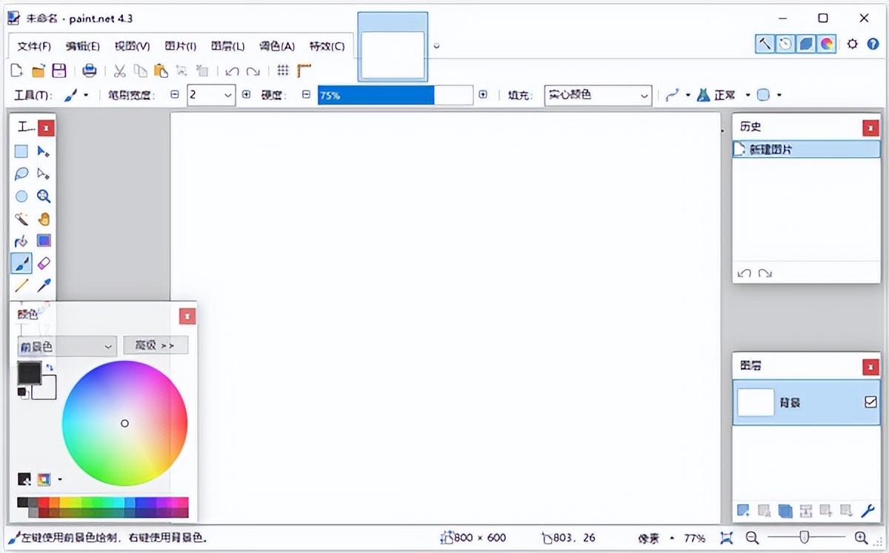This screenshot has height=553, width=889.
Task: Select the Paint Bucket tool
Action: click(x=21, y=241)
